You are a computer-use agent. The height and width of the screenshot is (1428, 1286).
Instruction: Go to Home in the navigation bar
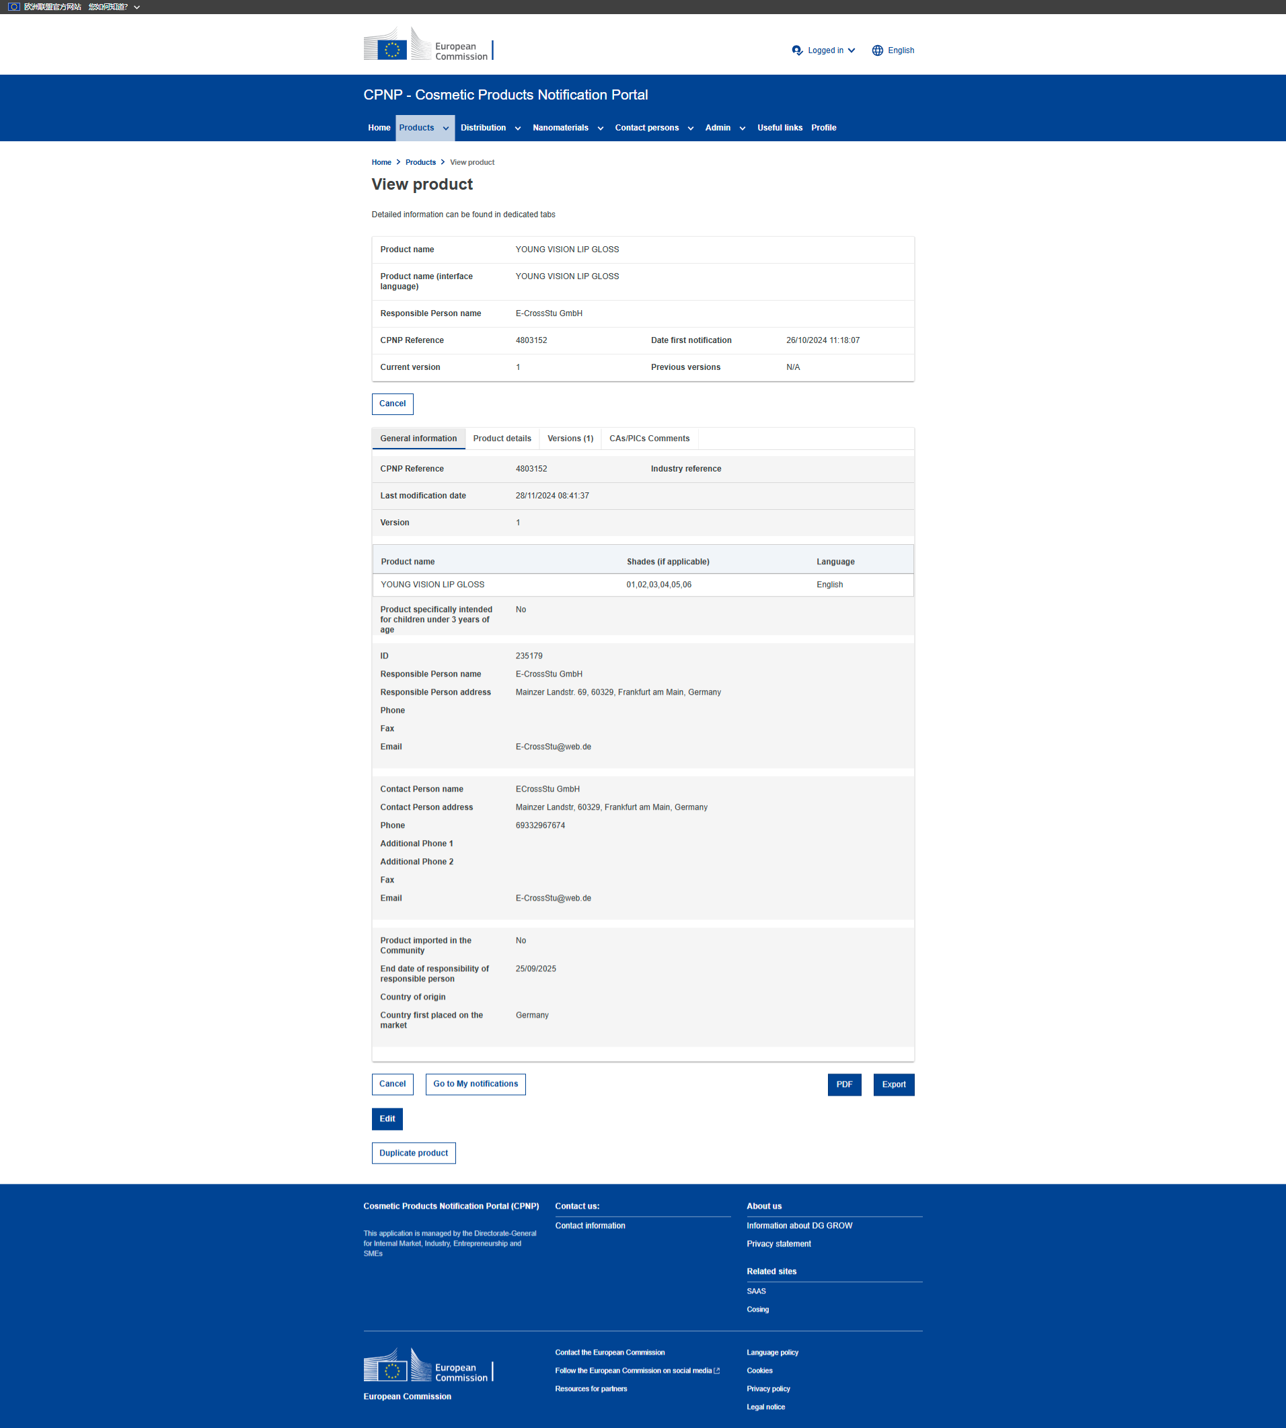[x=379, y=128]
